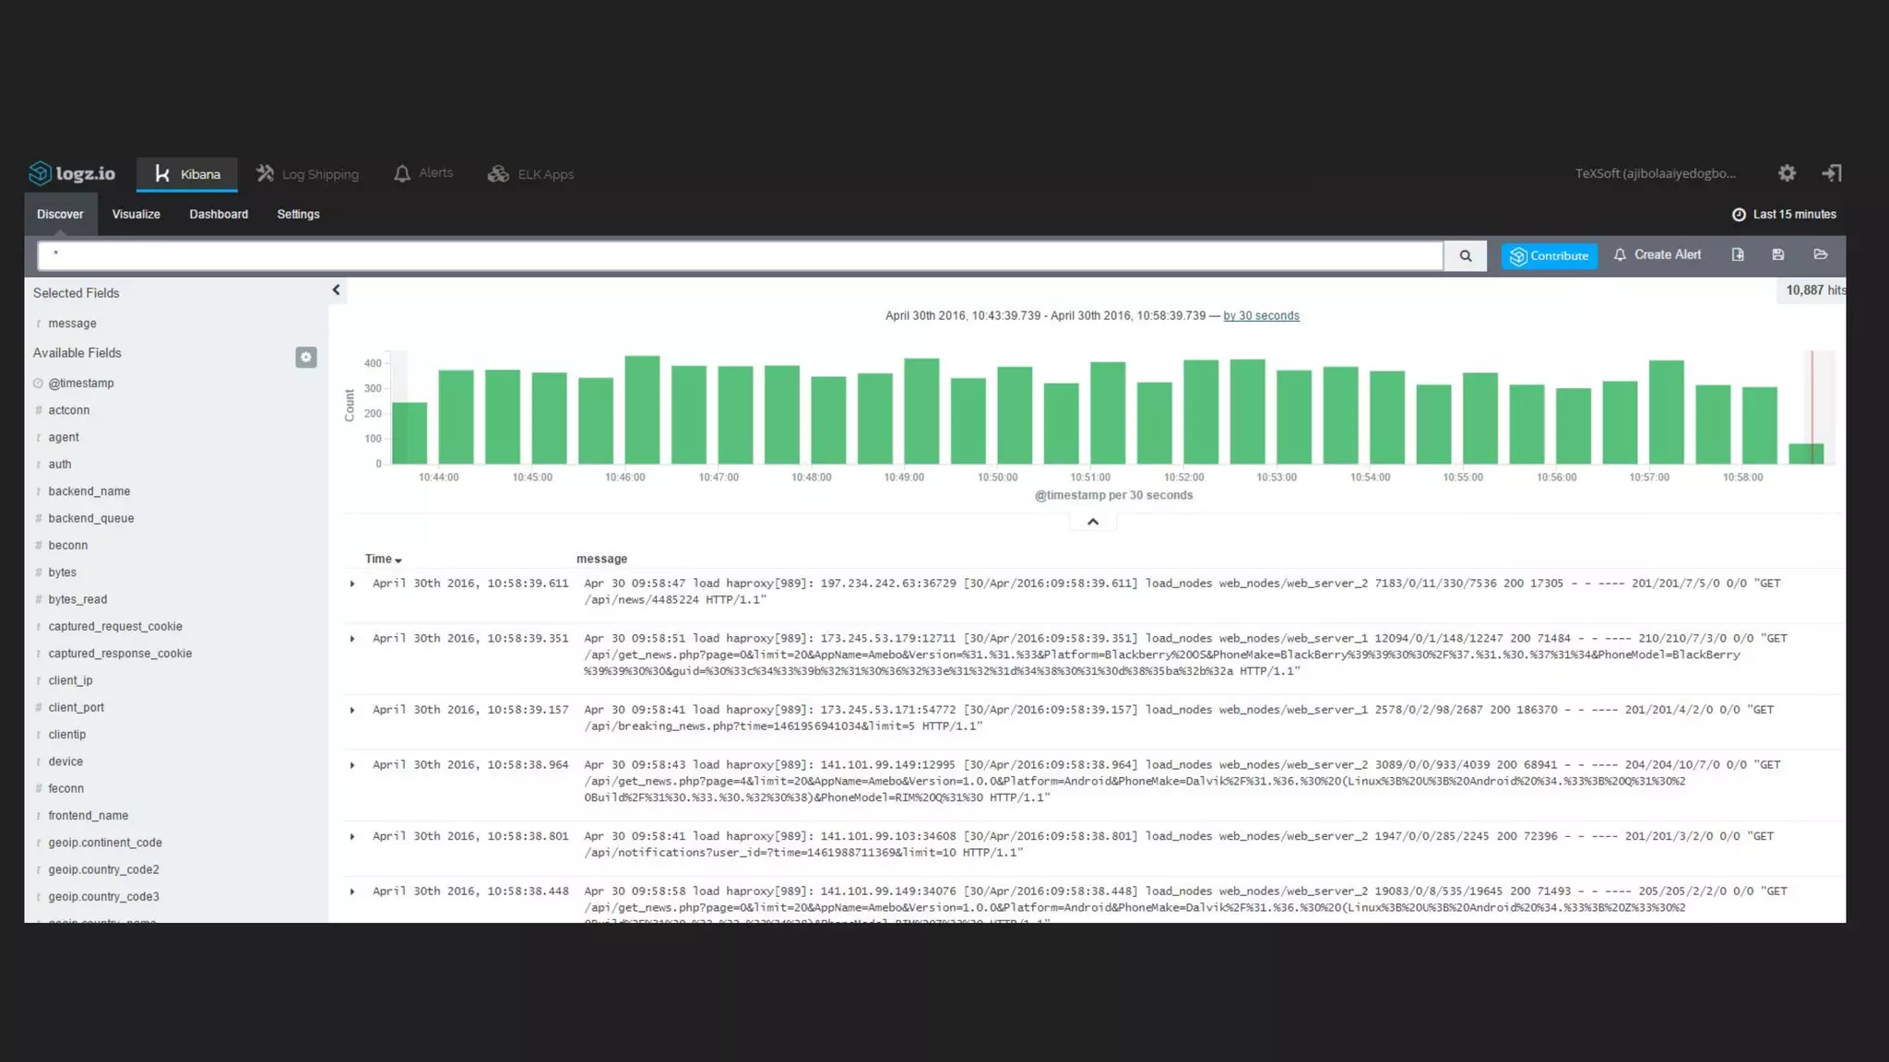
Task: Collapse the fields sidebar with the left chevron
Action: (336, 290)
